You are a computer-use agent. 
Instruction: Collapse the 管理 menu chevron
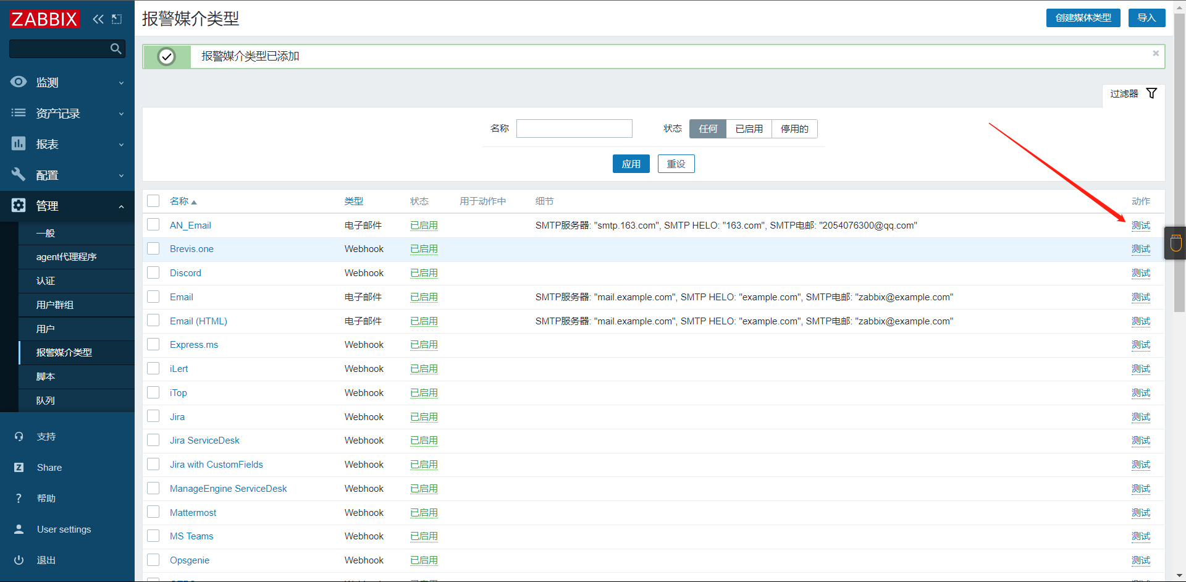[x=121, y=206]
